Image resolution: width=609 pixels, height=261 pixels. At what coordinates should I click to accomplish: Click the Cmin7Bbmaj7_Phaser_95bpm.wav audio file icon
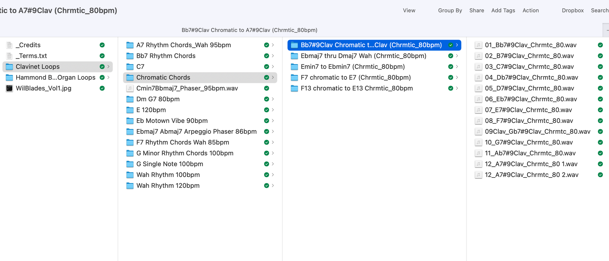[130, 88]
